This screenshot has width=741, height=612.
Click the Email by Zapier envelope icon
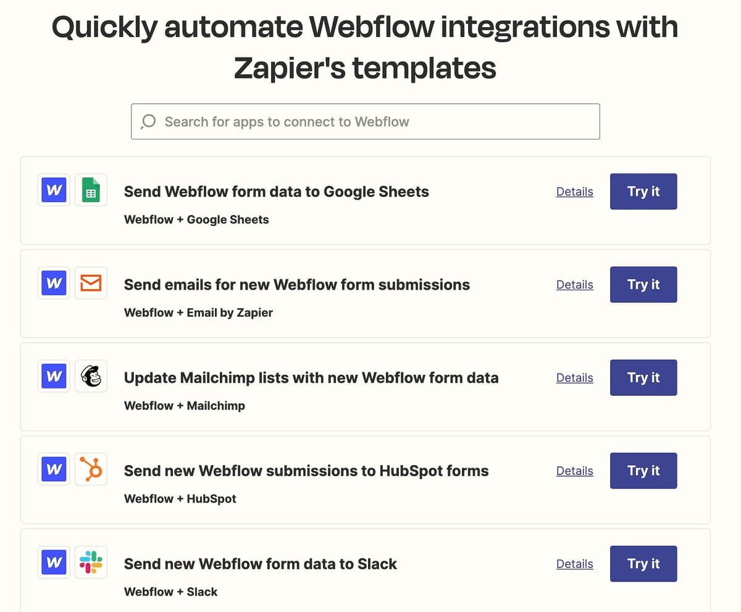tap(91, 283)
